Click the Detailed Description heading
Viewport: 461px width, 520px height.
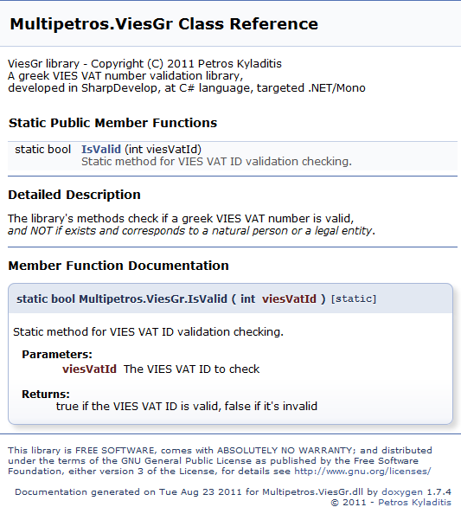click(74, 195)
